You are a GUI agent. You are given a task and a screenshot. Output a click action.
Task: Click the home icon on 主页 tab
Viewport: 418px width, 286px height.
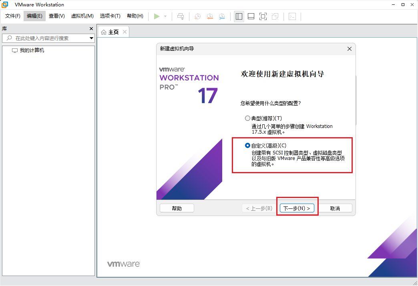tap(104, 32)
